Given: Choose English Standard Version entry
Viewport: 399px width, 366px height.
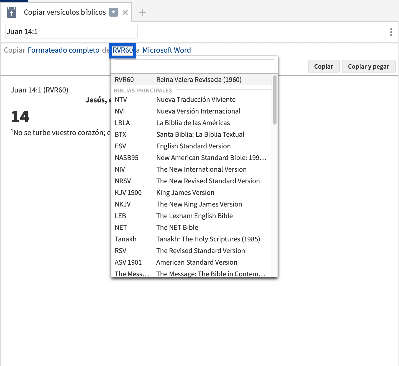Looking at the screenshot, I should click(x=191, y=146).
